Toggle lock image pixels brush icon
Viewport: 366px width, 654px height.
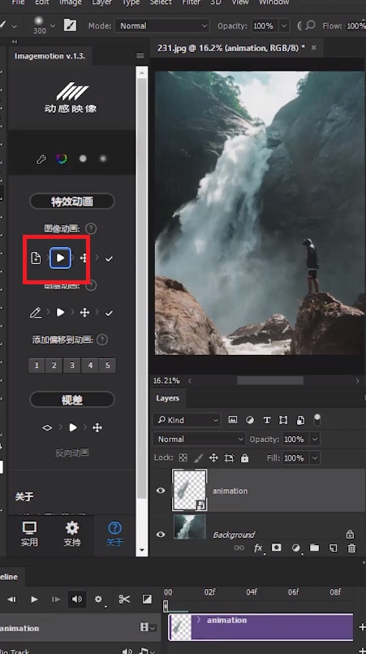199,457
